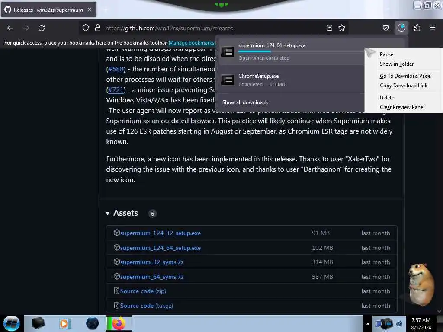
Task: Select Go To Download Page menu entry
Action: 405,76
